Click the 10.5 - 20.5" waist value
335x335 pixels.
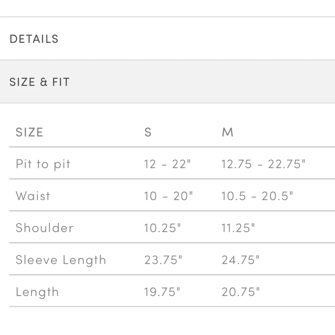pos(257,196)
